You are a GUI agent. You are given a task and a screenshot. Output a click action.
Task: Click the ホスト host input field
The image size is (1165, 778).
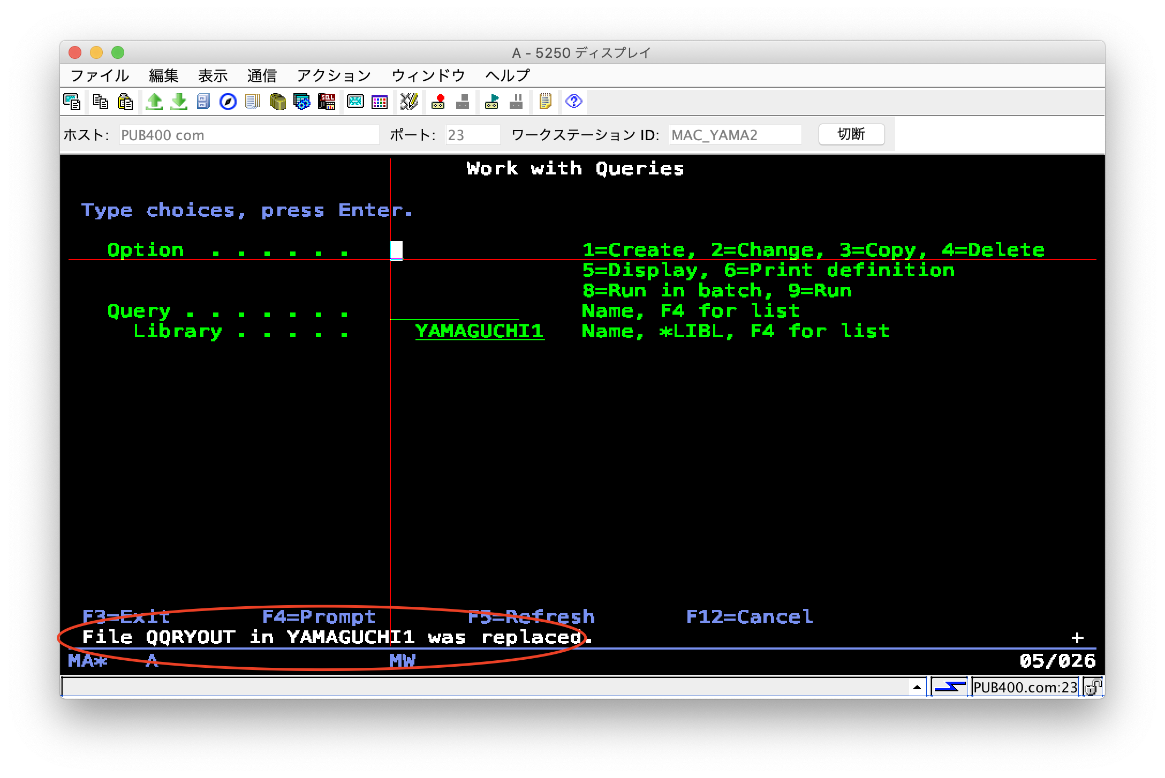click(249, 135)
